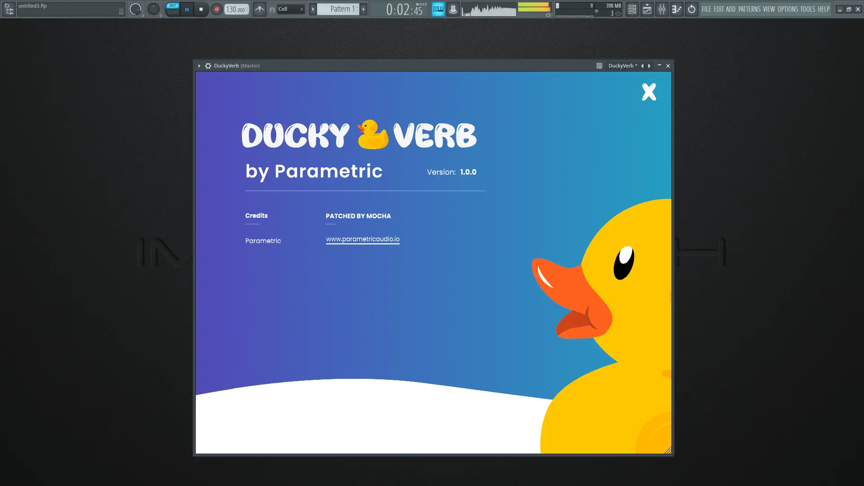Open the PATTERNS menu
This screenshot has width=864, height=486.
tap(749, 9)
